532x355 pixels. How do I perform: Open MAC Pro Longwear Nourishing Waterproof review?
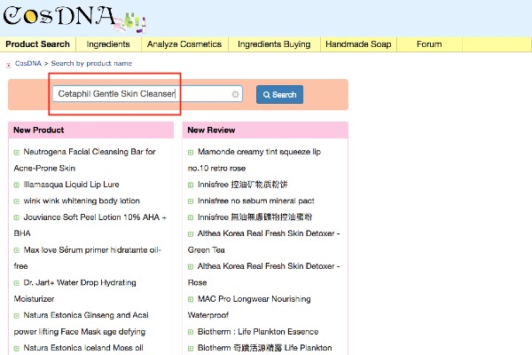(249, 307)
